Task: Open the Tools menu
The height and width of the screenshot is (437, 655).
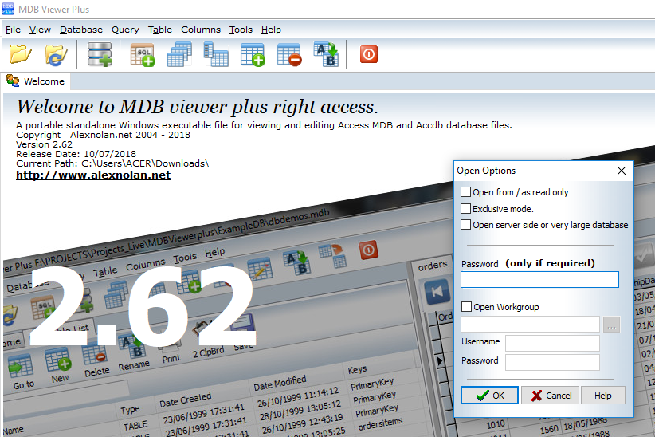Action: click(x=241, y=30)
